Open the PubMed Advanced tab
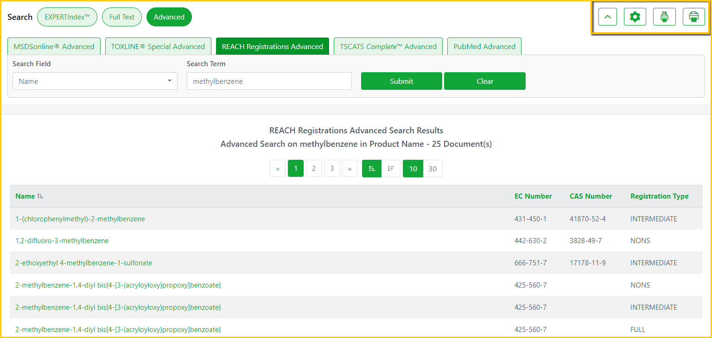712x338 pixels. coord(484,46)
